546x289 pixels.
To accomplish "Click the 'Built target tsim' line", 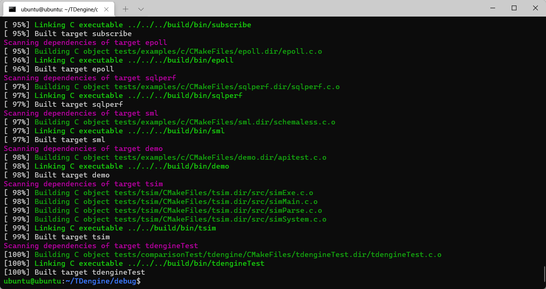I will (x=57, y=237).
